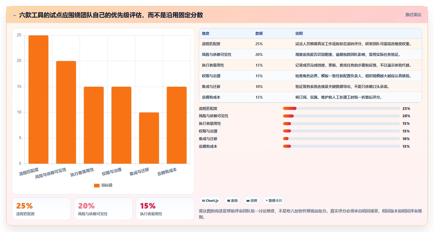
Task: Click the 流程匹配度 bar in the chart
Action: click(38, 100)
